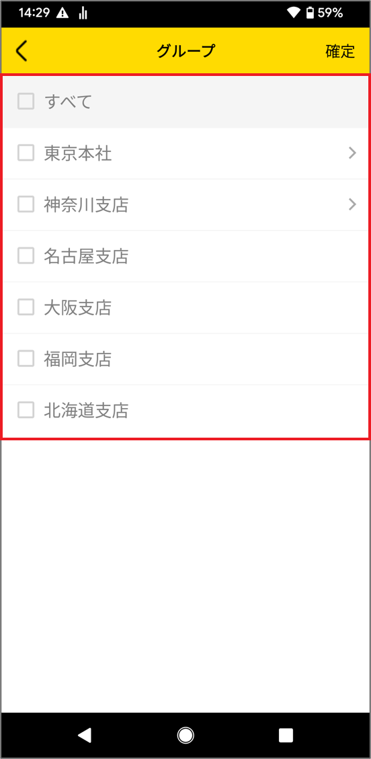
Task: Expand 東京本社 with its chevron
Action: click(x=353, y=153)
